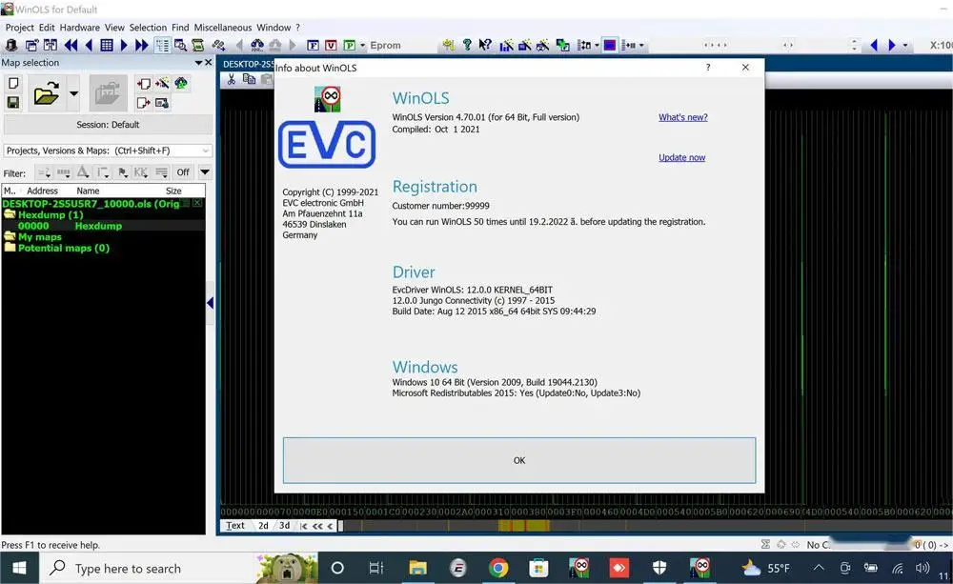Open project with the folder icon

[46, 93]
